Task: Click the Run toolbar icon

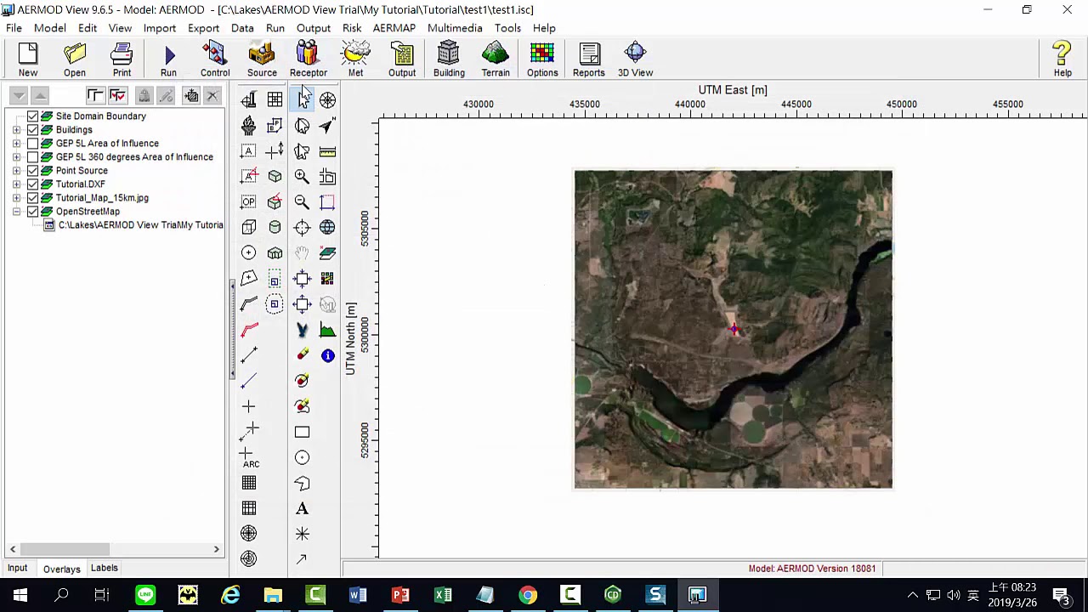Action: tap(168, 59)
